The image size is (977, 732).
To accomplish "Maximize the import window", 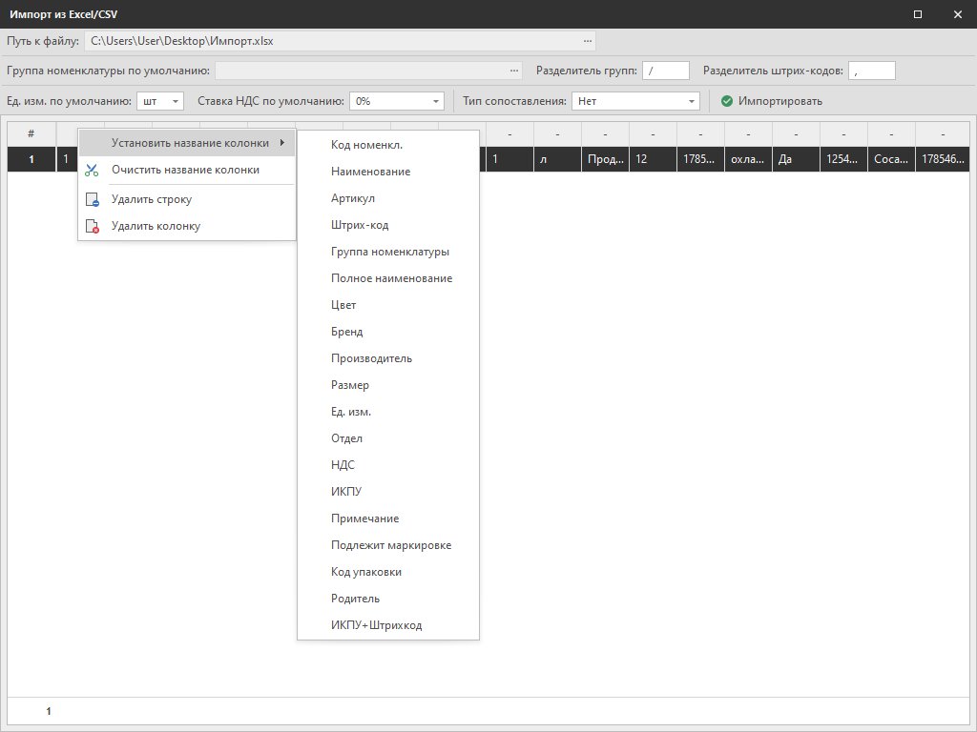I will (x=918, y=14).
